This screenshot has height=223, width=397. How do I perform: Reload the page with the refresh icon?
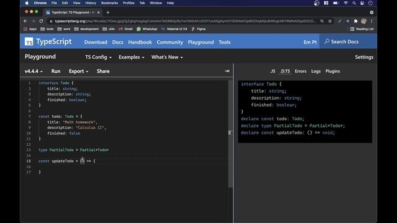(42, 21)
